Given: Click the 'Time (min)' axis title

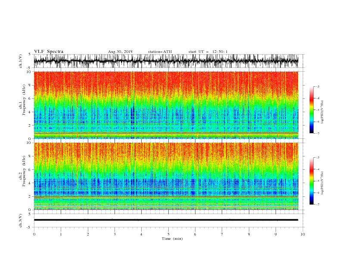Looking at the screenshot, I should (x=172, y=239).
